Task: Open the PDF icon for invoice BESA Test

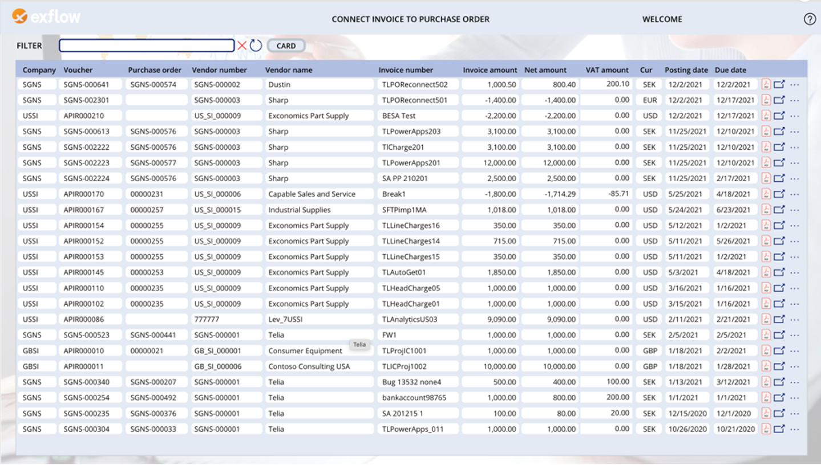Action: (766, 116)
